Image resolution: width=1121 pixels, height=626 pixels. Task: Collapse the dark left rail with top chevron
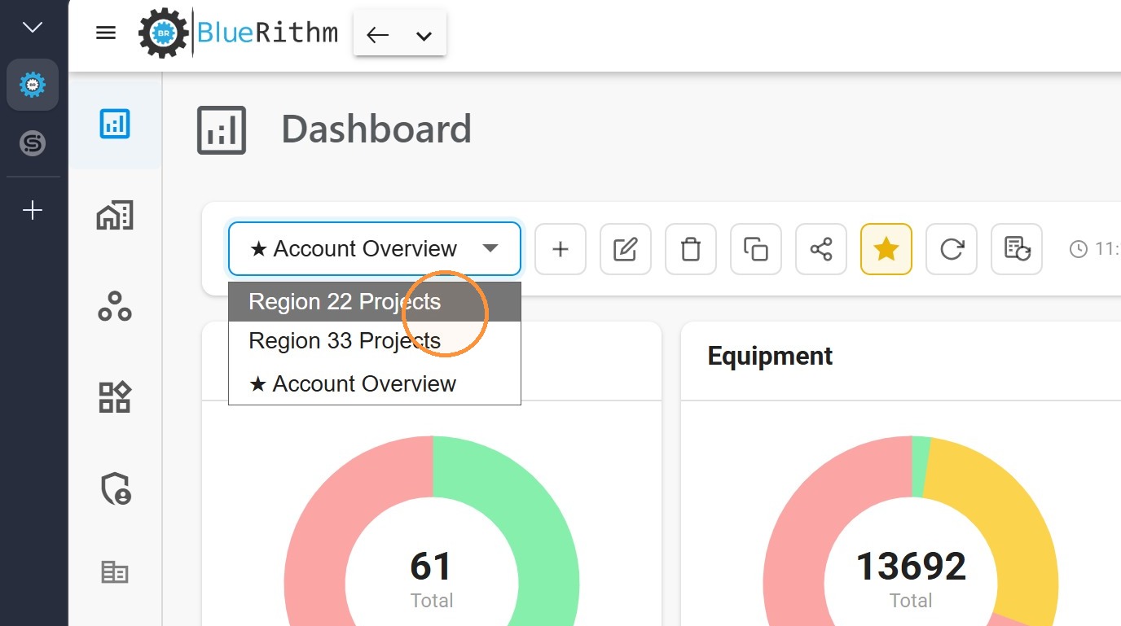33,28
